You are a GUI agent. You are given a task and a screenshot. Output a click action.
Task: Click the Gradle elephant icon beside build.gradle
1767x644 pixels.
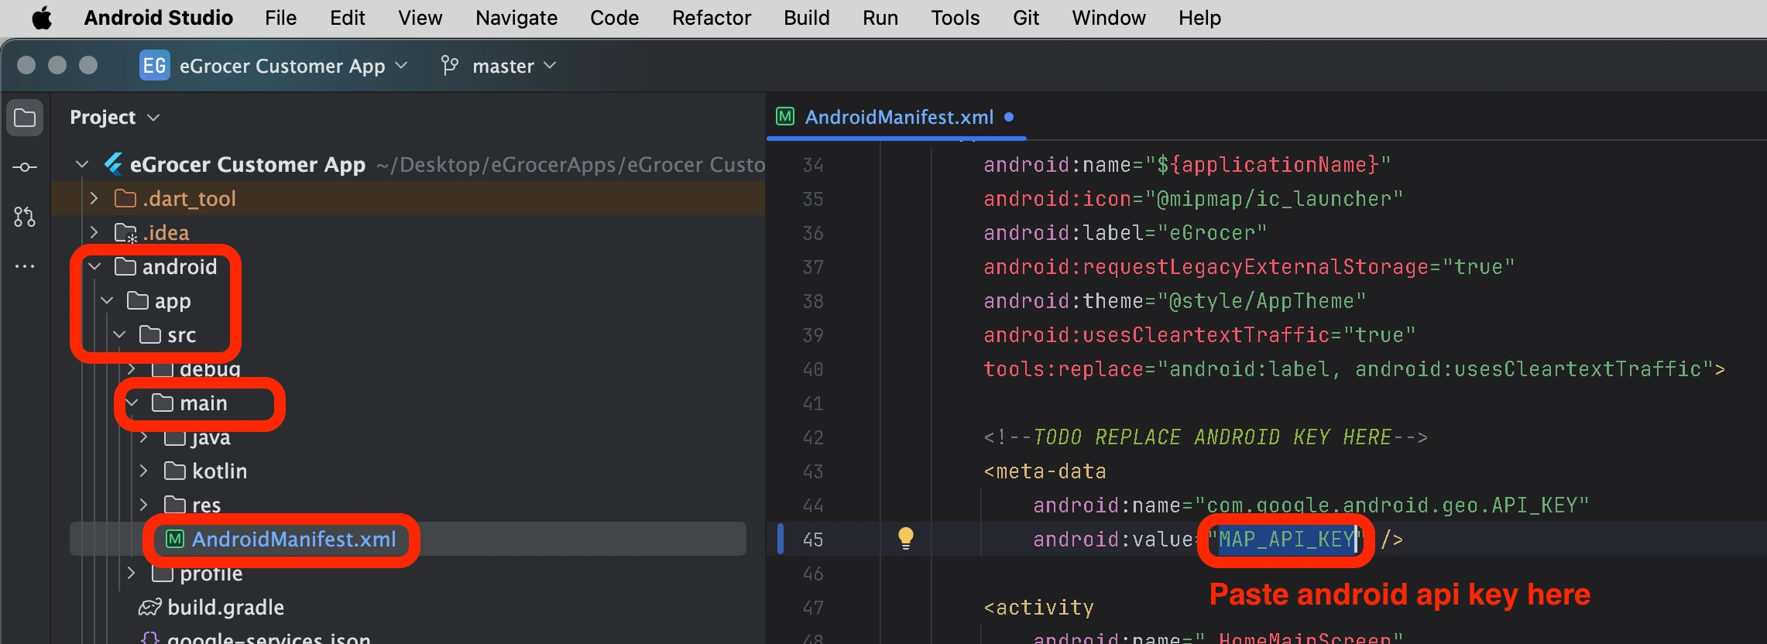[x=149, y=608]
